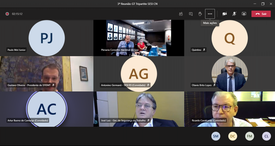Toggle the camera on or off
Viewport: 275px width, 146px height.
pyautogui.click(x=225, y=14)
